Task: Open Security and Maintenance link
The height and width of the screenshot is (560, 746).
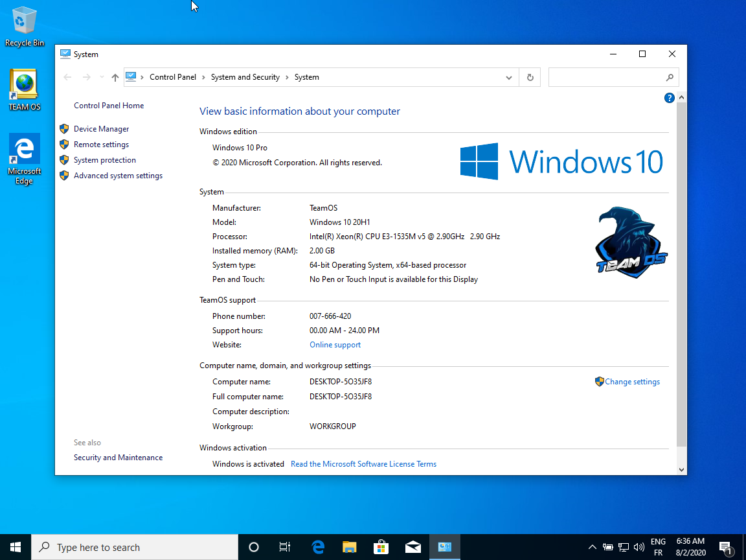Action: click(x=118, y=458)
